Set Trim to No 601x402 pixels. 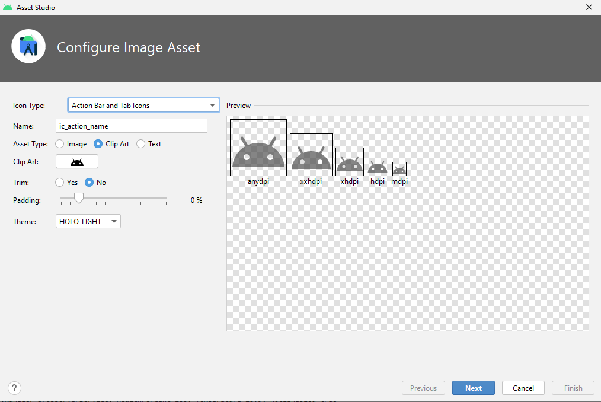point(89,182)
